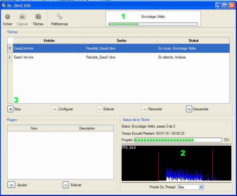Sort tasks by Sortie column header
This screenshot has width=237, height=196.
(x=121, y=41)
